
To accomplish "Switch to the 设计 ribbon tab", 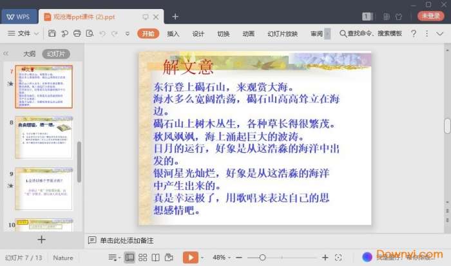I will coord(198,33).
